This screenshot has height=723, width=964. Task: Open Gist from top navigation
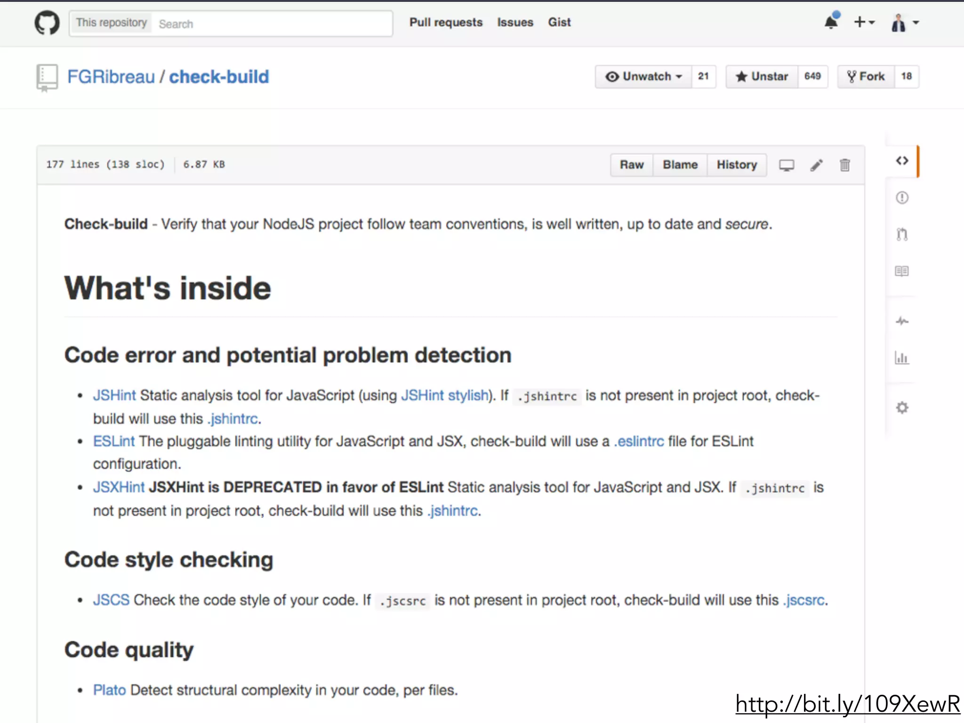pyautogui.click(x=559, y=22)
